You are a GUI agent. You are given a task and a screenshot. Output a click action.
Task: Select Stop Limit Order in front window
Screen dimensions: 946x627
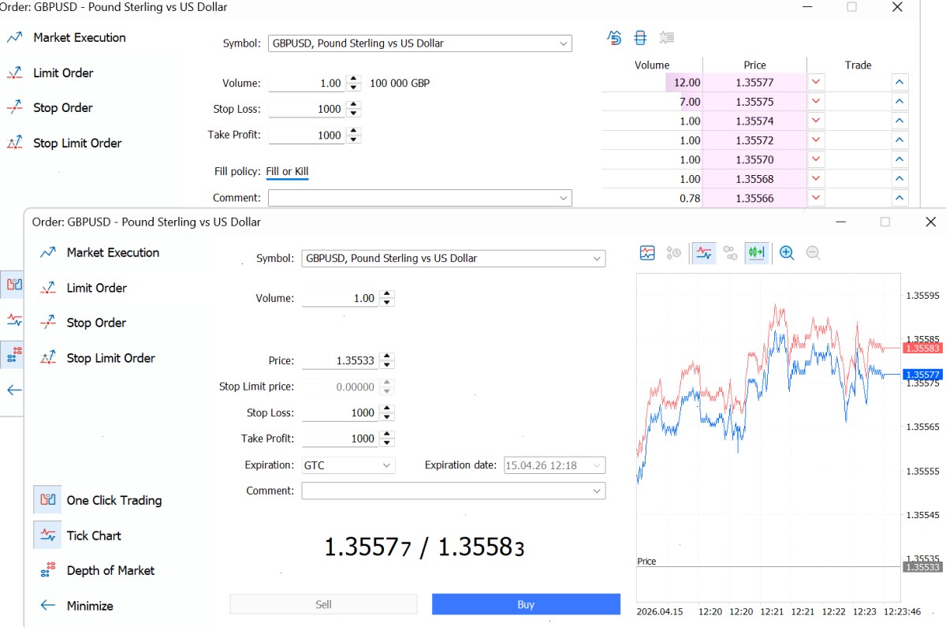(110, 358)
